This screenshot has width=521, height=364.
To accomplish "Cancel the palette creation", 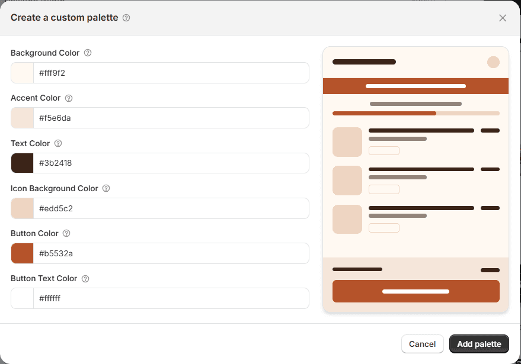I will [423, 344].
